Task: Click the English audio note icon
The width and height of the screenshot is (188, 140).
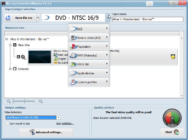Action: coord(56,59)
